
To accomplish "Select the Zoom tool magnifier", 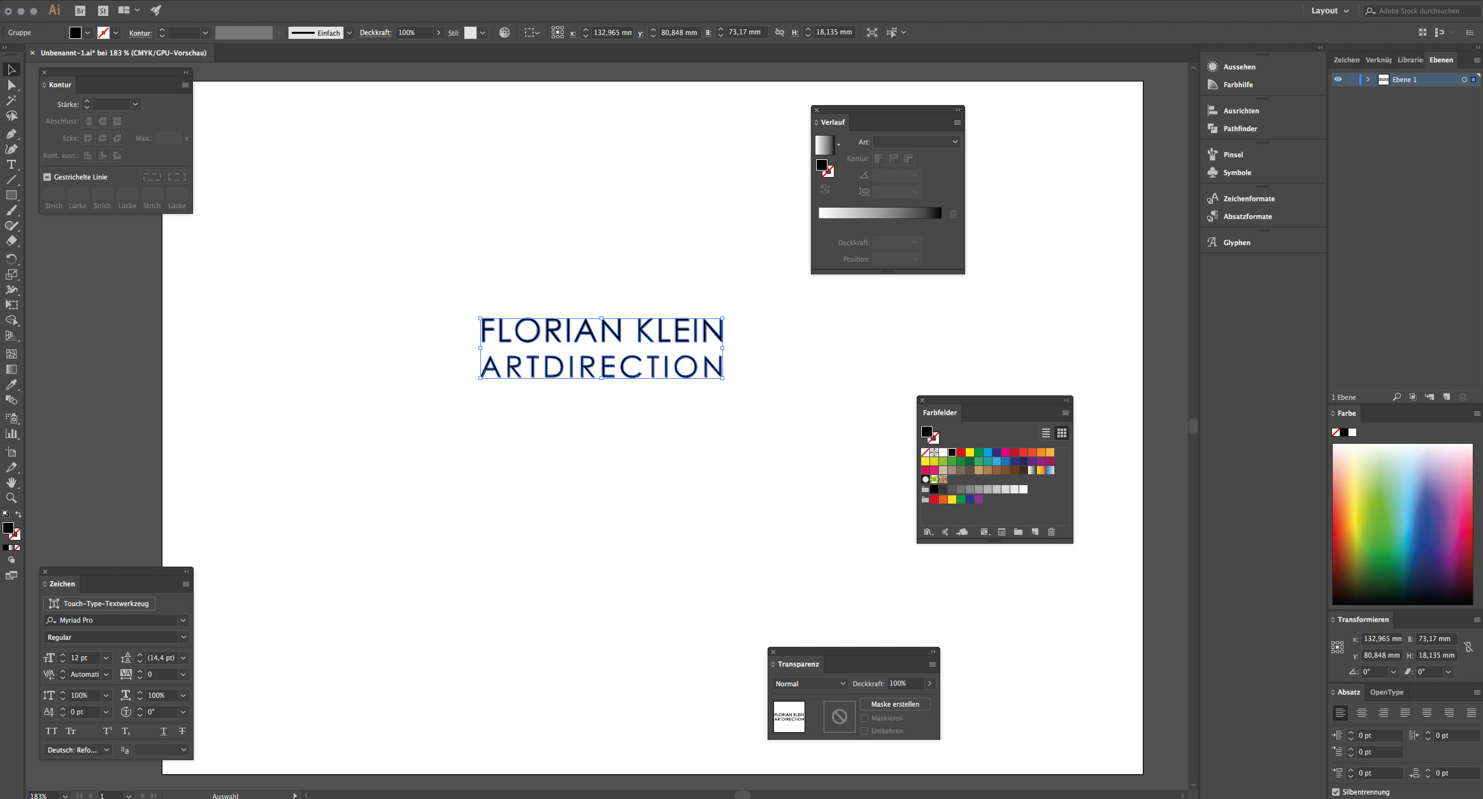I will click(11, 498).
